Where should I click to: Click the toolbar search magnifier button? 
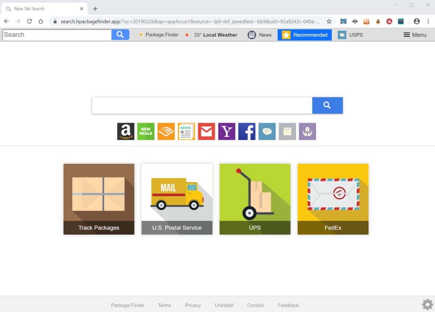click(x=120, y=35)
